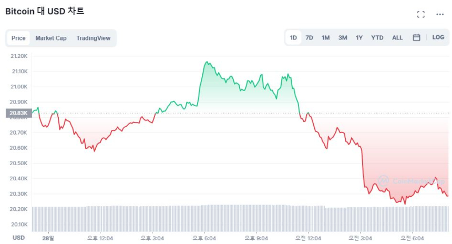Click the 20.83K current price label
This screenshot has height=244, width=452.
pyautogui.click(x=18, y=113)
